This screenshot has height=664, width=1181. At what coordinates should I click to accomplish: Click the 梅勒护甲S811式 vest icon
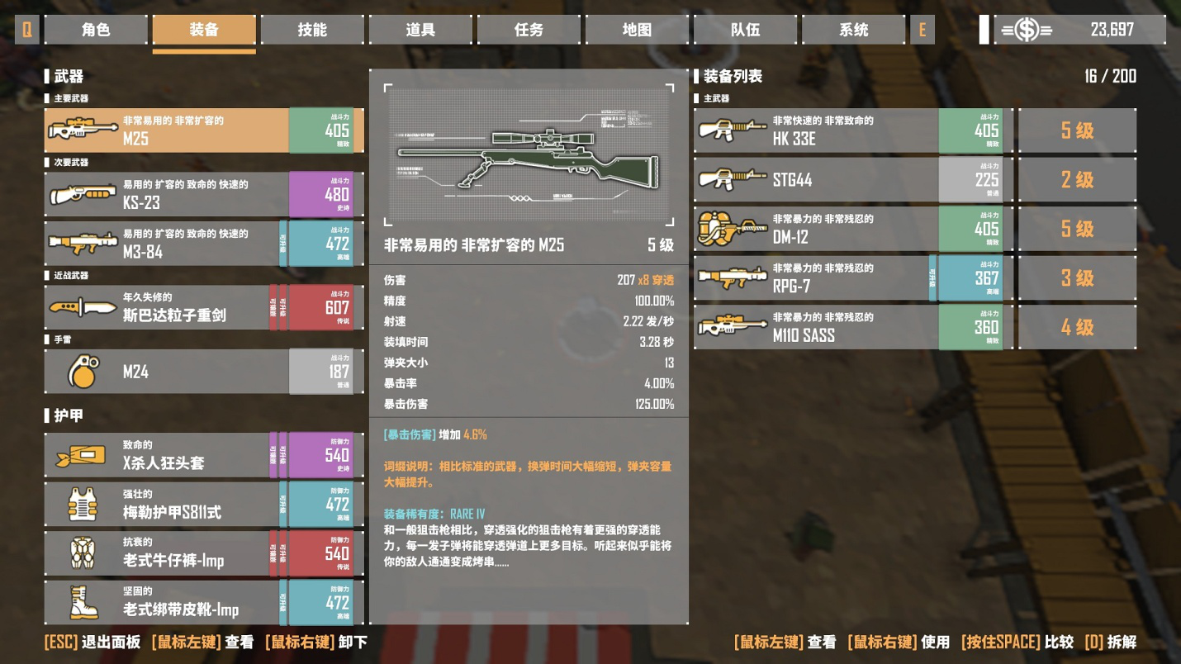82,505
